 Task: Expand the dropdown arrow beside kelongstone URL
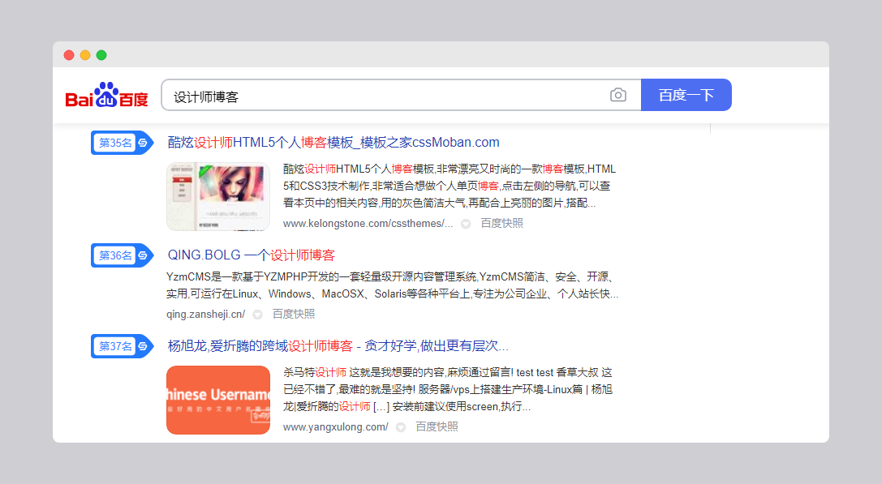click(x=466, y=224)
